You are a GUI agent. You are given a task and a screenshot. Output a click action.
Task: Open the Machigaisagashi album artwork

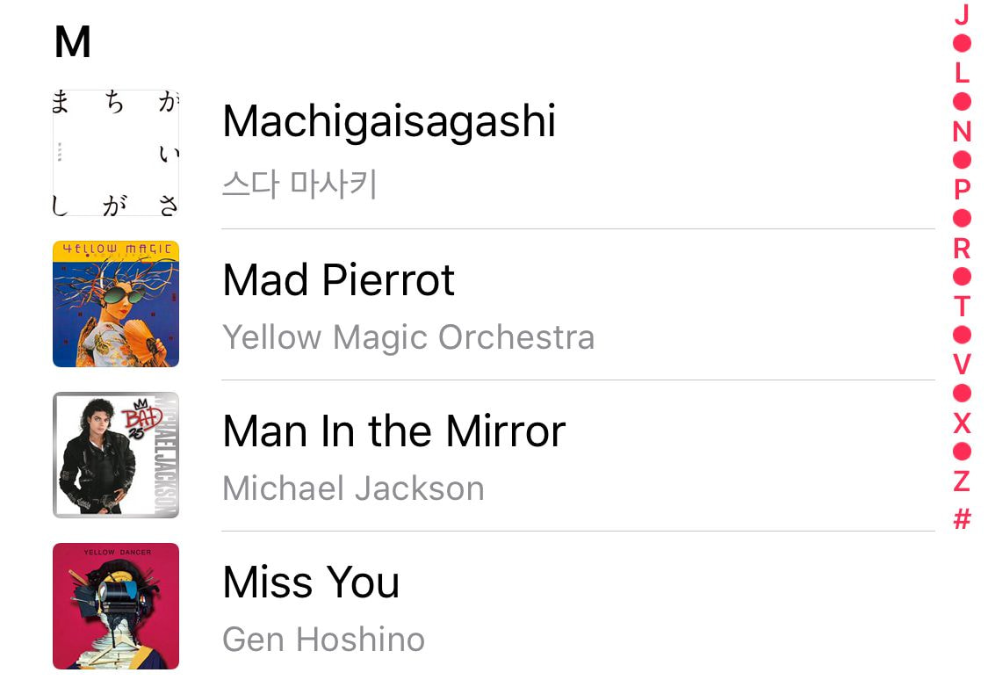point(116,153)
